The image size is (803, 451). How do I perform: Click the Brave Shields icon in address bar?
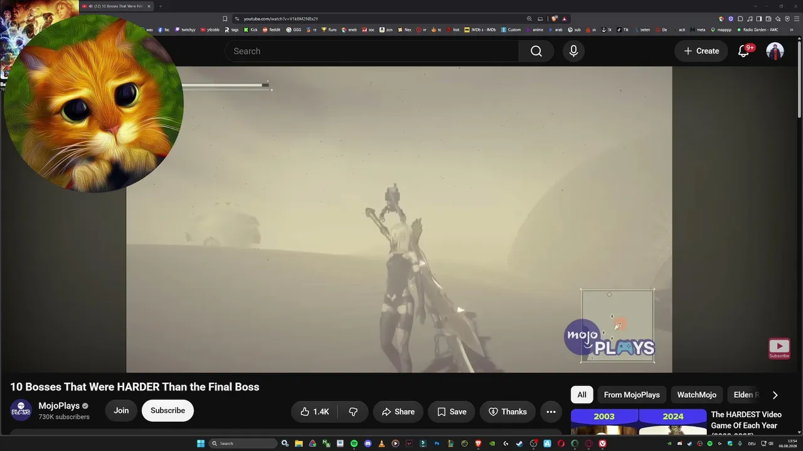[554, 19]
